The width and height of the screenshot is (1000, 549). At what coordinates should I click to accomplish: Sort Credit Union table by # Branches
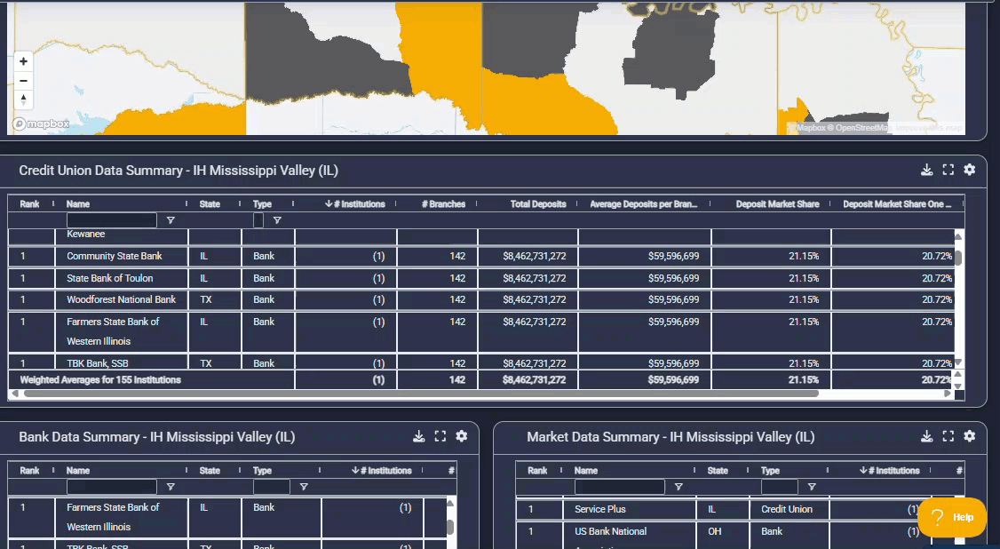(443, 204)
